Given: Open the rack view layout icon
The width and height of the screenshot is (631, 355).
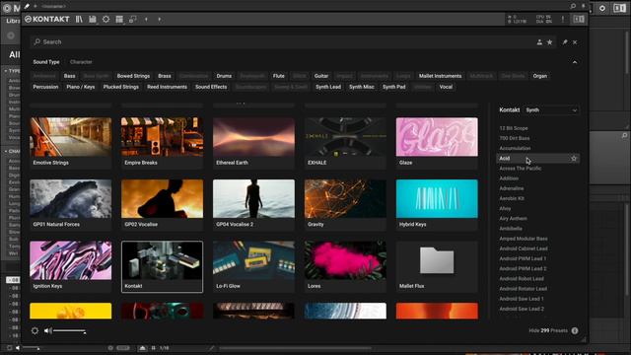Looking at the screenshot, I should click(x=119, y=19).
